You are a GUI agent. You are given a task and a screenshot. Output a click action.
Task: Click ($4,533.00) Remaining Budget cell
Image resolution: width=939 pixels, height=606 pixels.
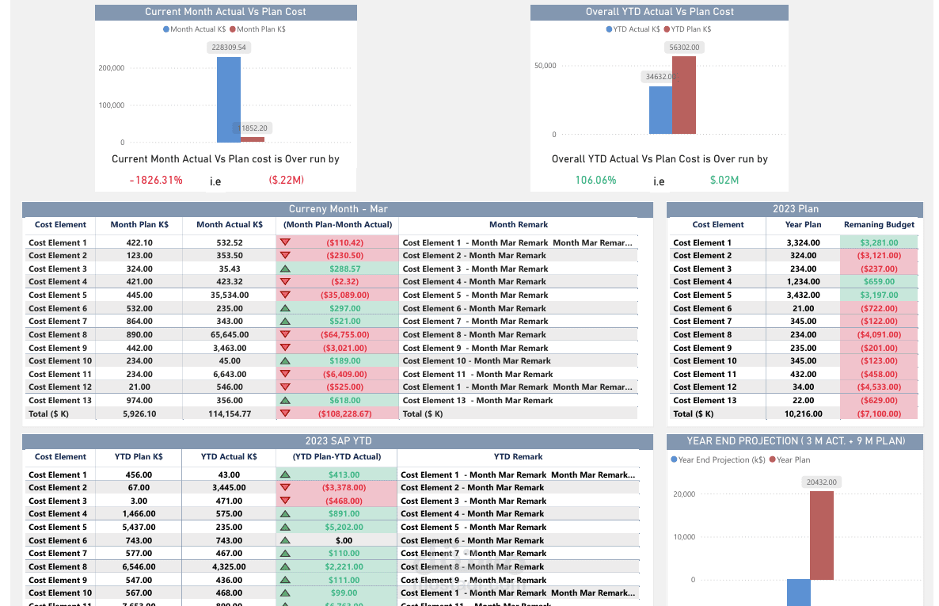[x=879, y=387]
